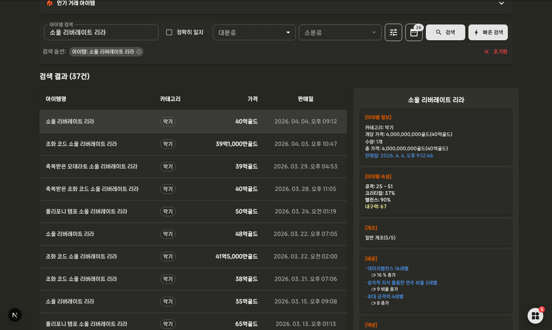This screenshot has width=552, height=330.
Task: Open the 소분류 dropdown
Action: point(340,32)
